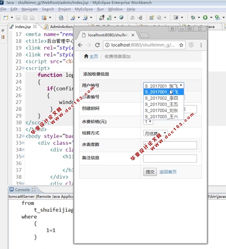Image resolution: width=226 pixels, height=249 pixels.
Task: Select S_2017004_刘东 from the list
Action: [x=164, y=111]
